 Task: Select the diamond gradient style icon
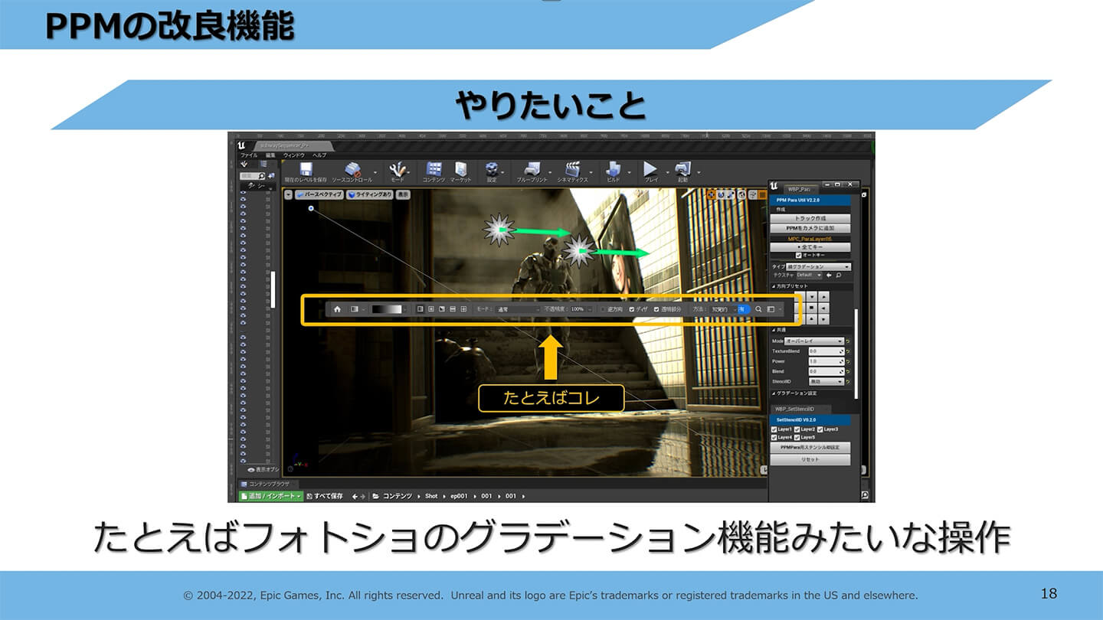[x=463, y=309]
